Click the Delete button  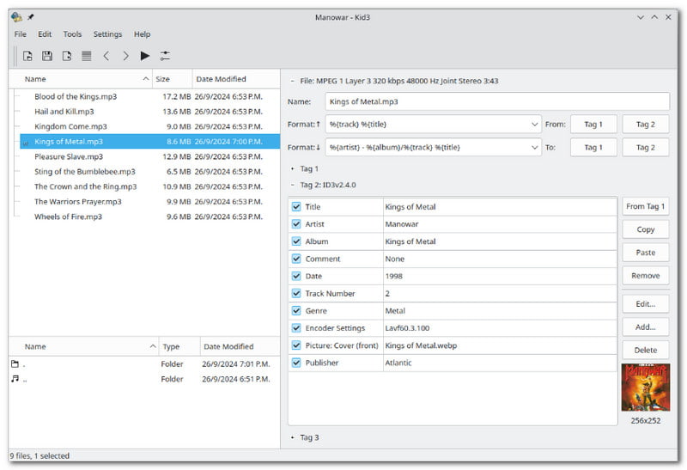pyautogui.click(x=646, y=350)
